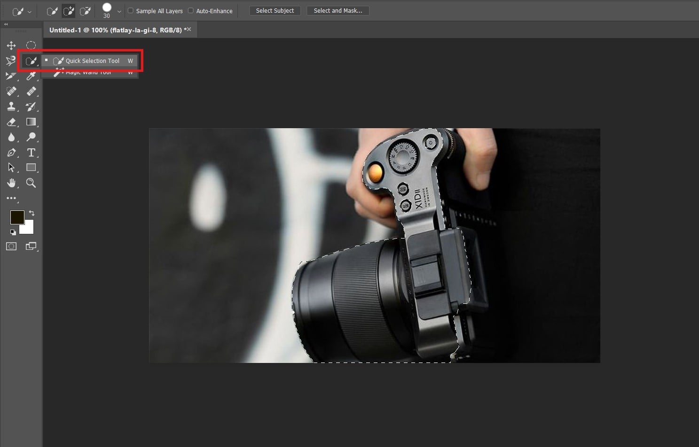Choose the Pen tool
This screenshot has width=699, height=447.
coord(11,153)
